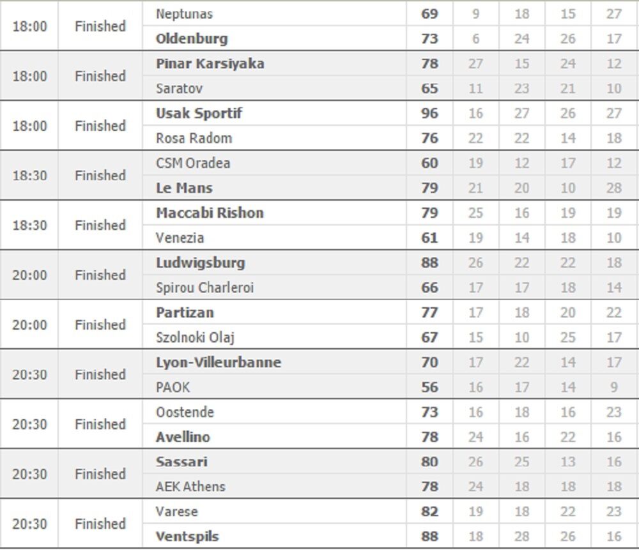Select Pinar Karsiyaka team name
Viewport: 639px width, 550px height.
tap(210, 64)
